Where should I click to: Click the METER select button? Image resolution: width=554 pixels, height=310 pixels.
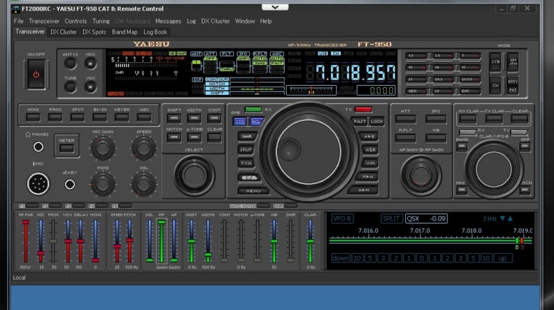coord(66,148)
